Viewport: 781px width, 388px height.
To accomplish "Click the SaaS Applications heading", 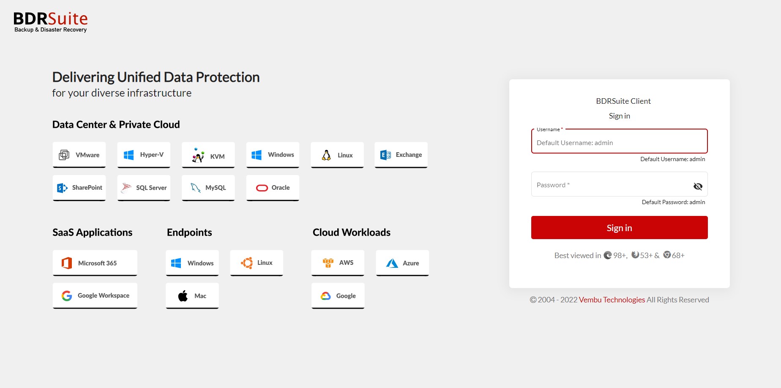I will [x=93, y=232].
